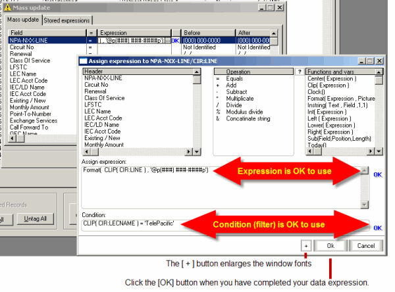The width and height of the screenshot is (395, 292).
Task: Choose Sub(Field,Position,Length) function
Action: (x=339, y=139)
